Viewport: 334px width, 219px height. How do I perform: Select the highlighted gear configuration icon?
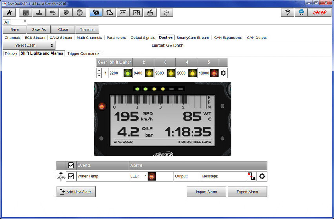(96, 13)
